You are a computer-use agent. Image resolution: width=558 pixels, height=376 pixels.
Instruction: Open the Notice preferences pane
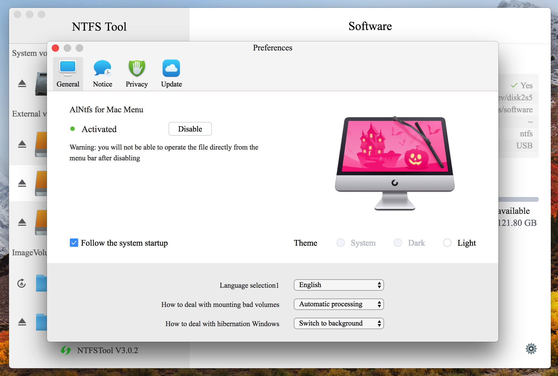(102, 74)
